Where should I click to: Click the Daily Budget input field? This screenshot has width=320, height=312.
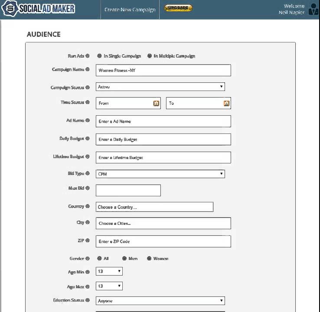point(163,140)
